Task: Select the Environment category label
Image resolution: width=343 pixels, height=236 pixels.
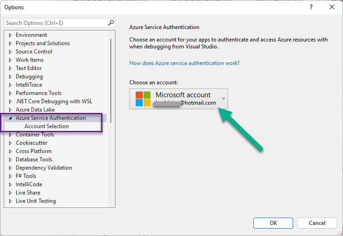Action: (31, 35)
